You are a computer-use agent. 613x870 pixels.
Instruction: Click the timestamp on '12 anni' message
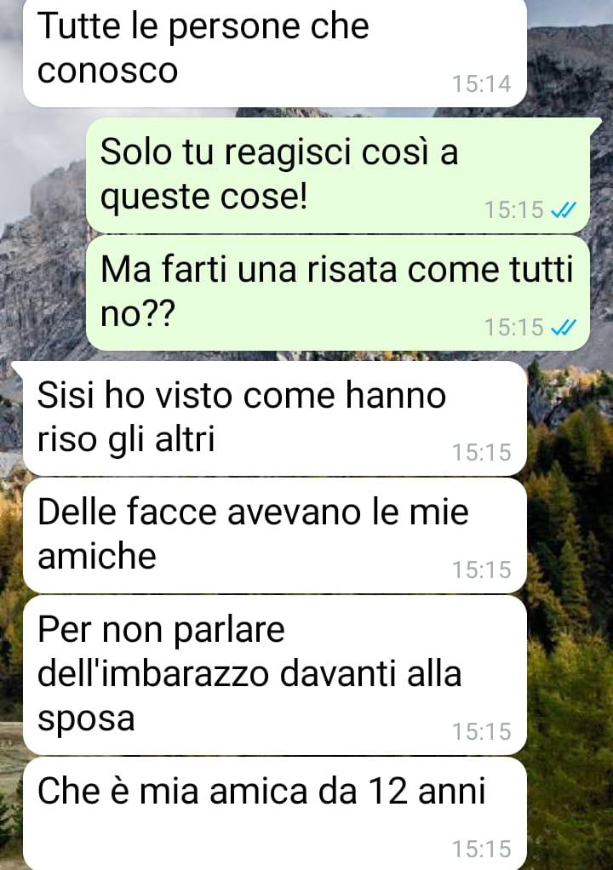(x=482, y=849)
